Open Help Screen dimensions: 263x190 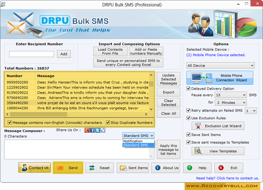[197, 168]
